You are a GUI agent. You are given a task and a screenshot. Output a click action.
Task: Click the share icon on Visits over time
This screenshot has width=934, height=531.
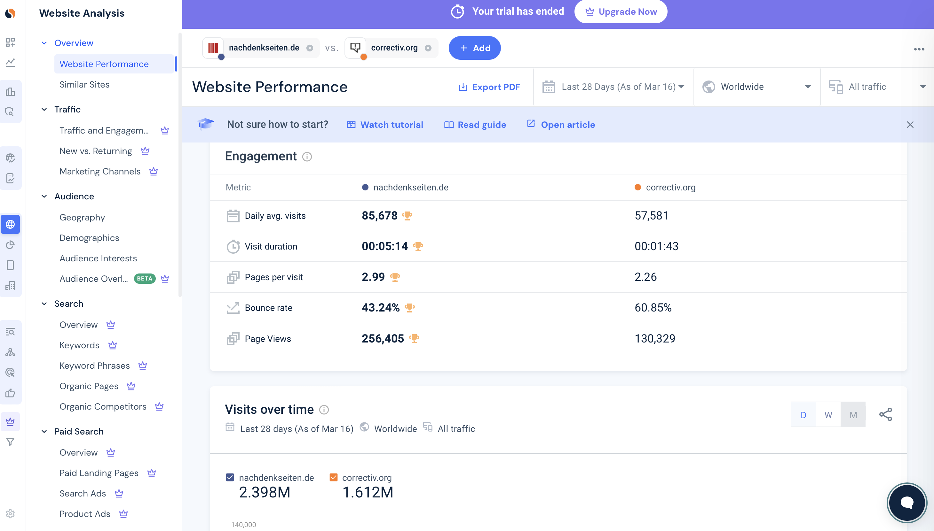tap(885, 415)
